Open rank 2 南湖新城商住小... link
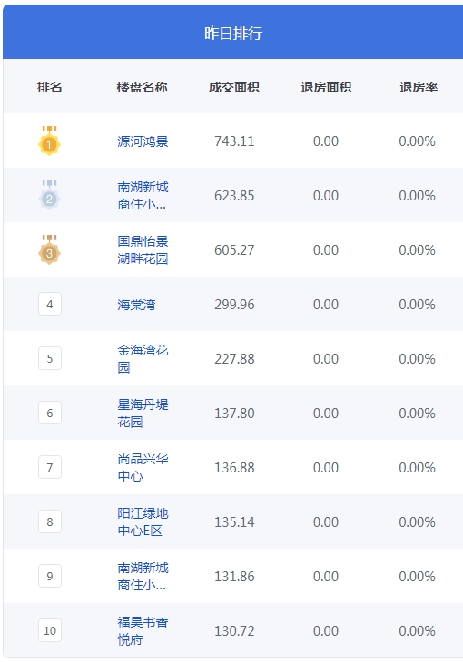The height and width of the screenshot is (662, 463). pyautogui.click(x=143, y=196)
